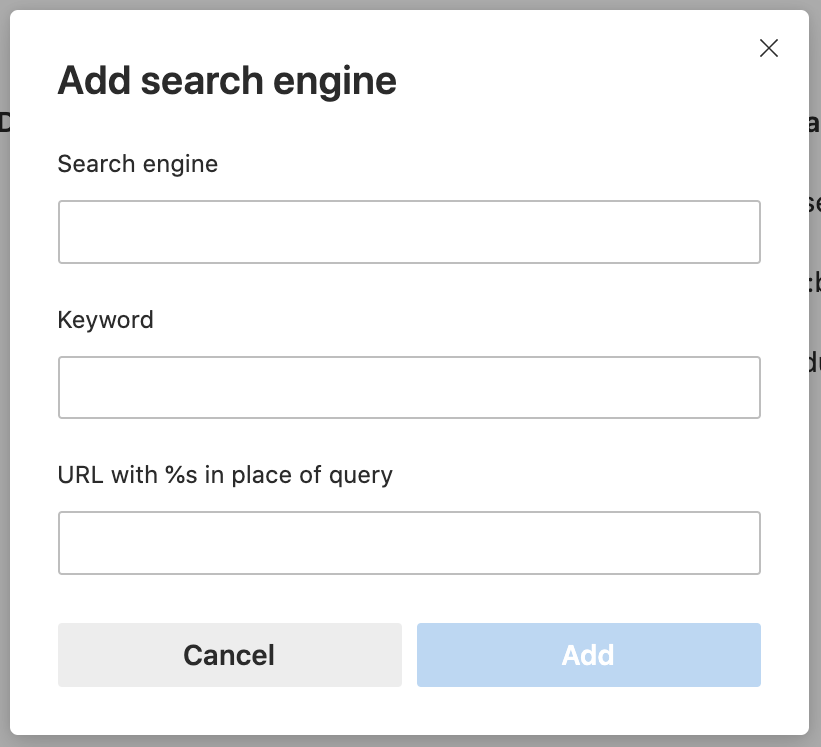
Task: Dismiss the dialog using Cancel
Action: (229, 655)
